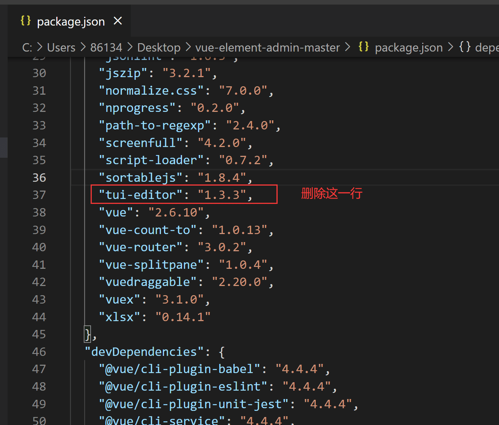Viewport: 499px width, 425px height.
Task: Expand the chevron after Desktop in breadcrumb
Action: (188, 48)
